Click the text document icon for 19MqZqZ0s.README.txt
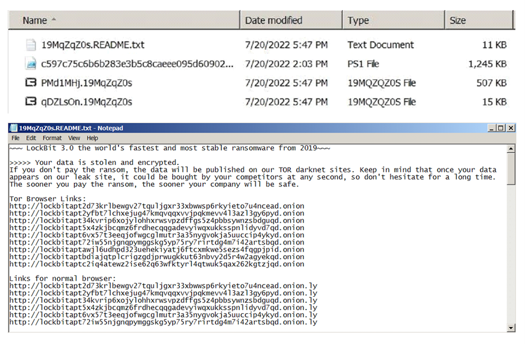The height and width of the screenshot is (344, 525). [x=31, y=45]
